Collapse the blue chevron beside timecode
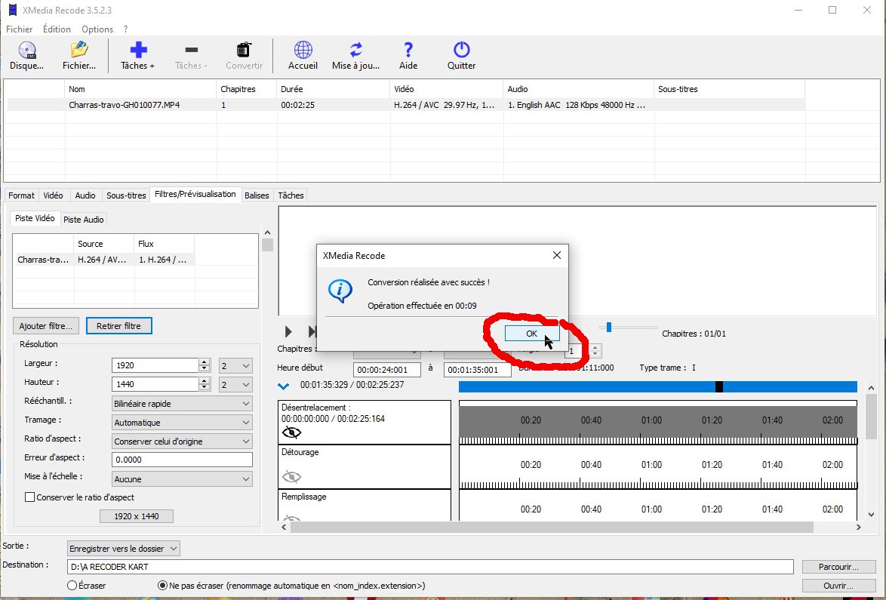The height and width of the screenshot is (600, 886). pos(284,386)
